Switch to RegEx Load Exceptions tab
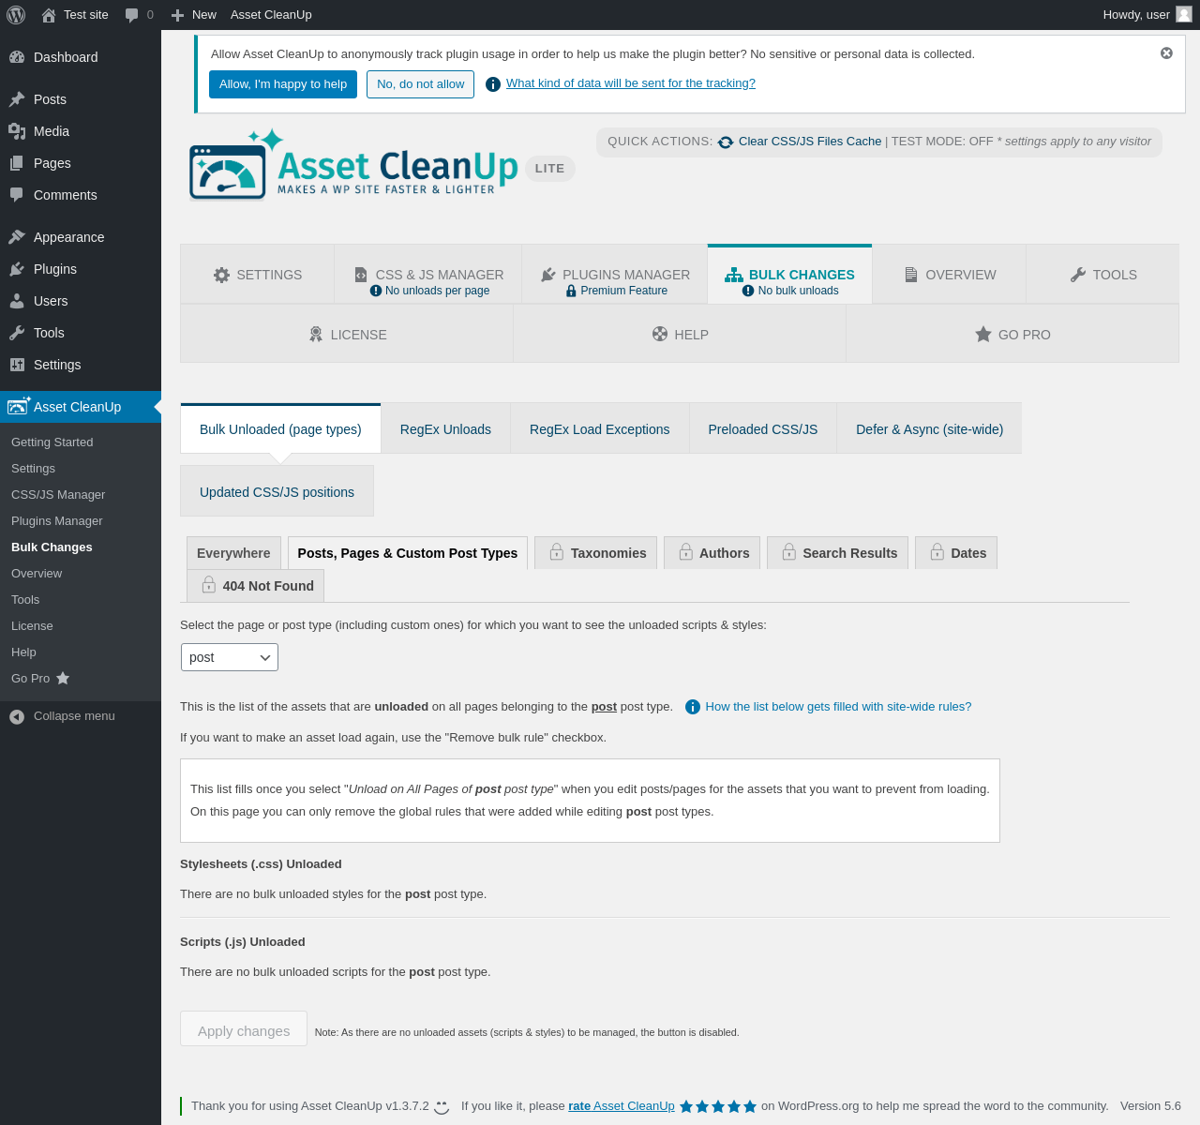The image size is (1200, 1125). pyautogui.click(x=600, y=429)
